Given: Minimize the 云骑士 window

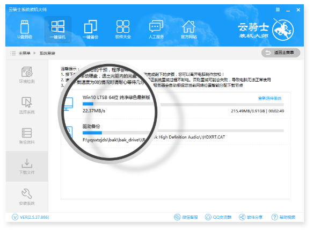Looking at the screenshot, I should (x=288, y=10).
